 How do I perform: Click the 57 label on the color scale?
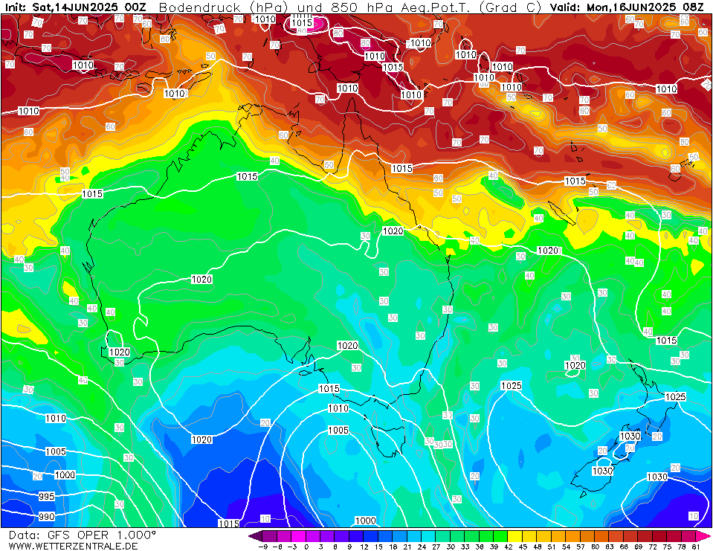point(580,547)
